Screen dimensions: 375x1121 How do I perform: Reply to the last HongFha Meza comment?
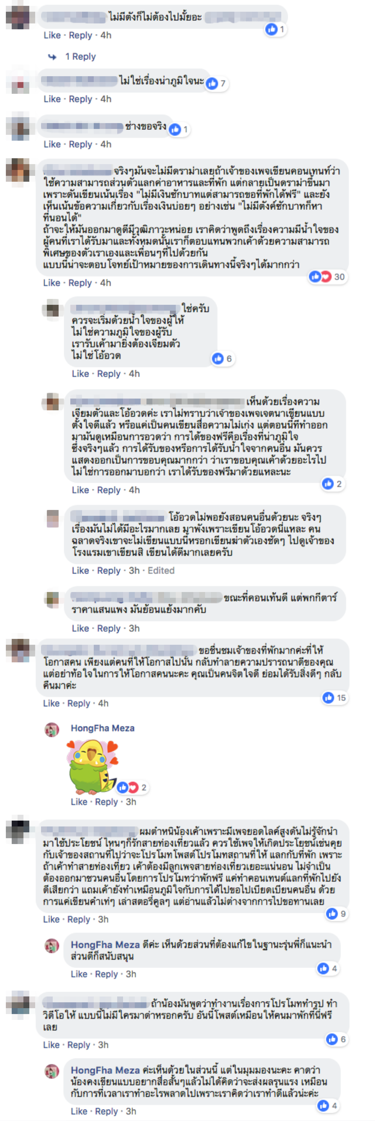point(107,1111)
